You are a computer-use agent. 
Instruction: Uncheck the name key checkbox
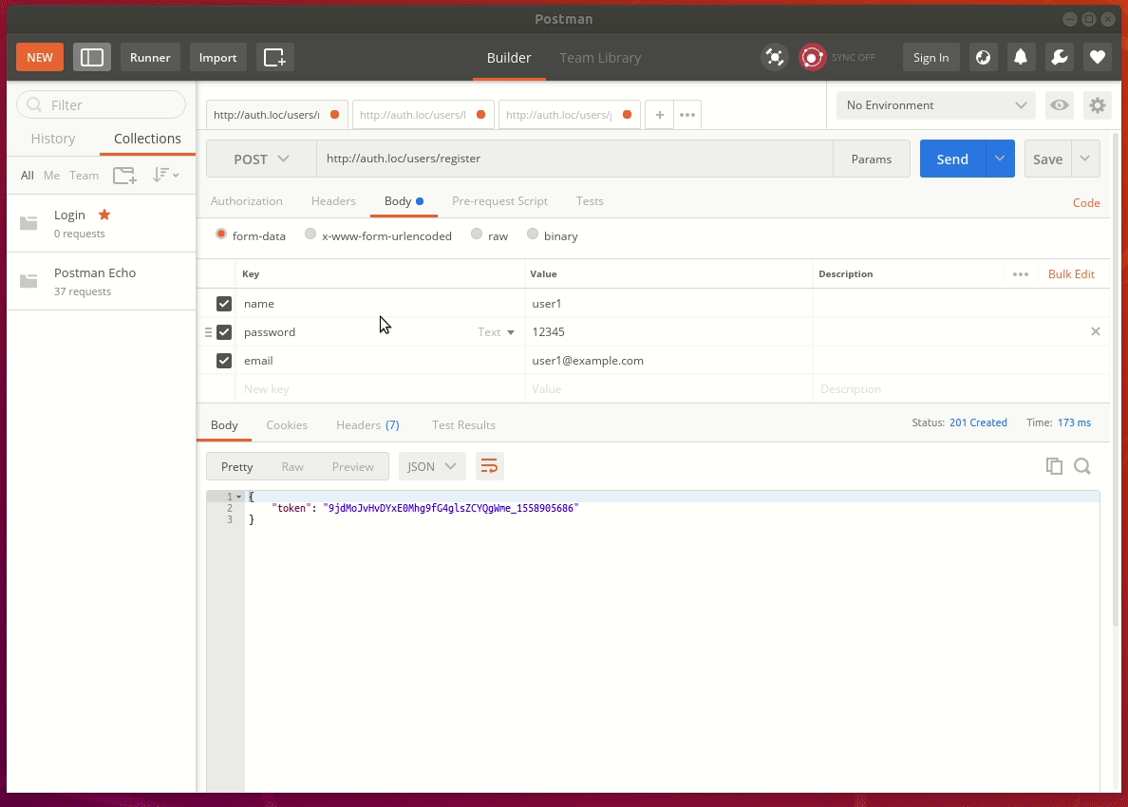click(224, 304)
